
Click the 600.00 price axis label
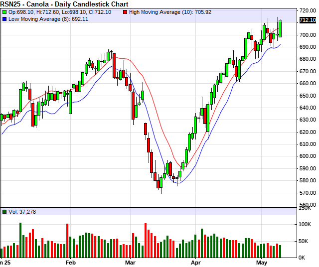tap(308, 156)
